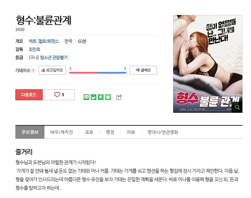Select the 평점 tab
Screen dimensions: 251x198
point(110,132)
